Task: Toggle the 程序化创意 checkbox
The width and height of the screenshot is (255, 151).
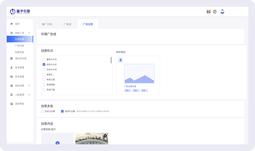Action: [62, 111]
